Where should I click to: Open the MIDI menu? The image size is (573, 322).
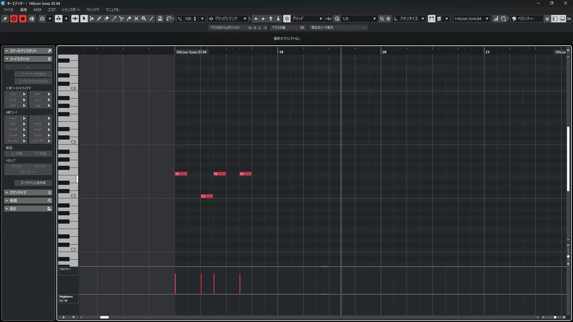point(37,10)
